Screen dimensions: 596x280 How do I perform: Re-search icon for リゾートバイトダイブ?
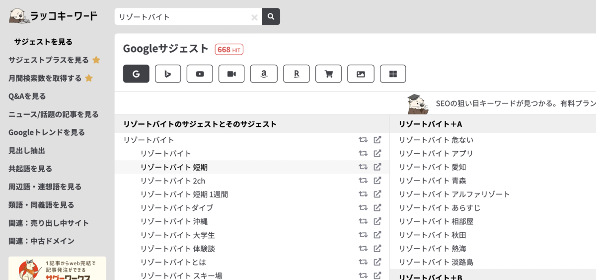pos(363,208)
